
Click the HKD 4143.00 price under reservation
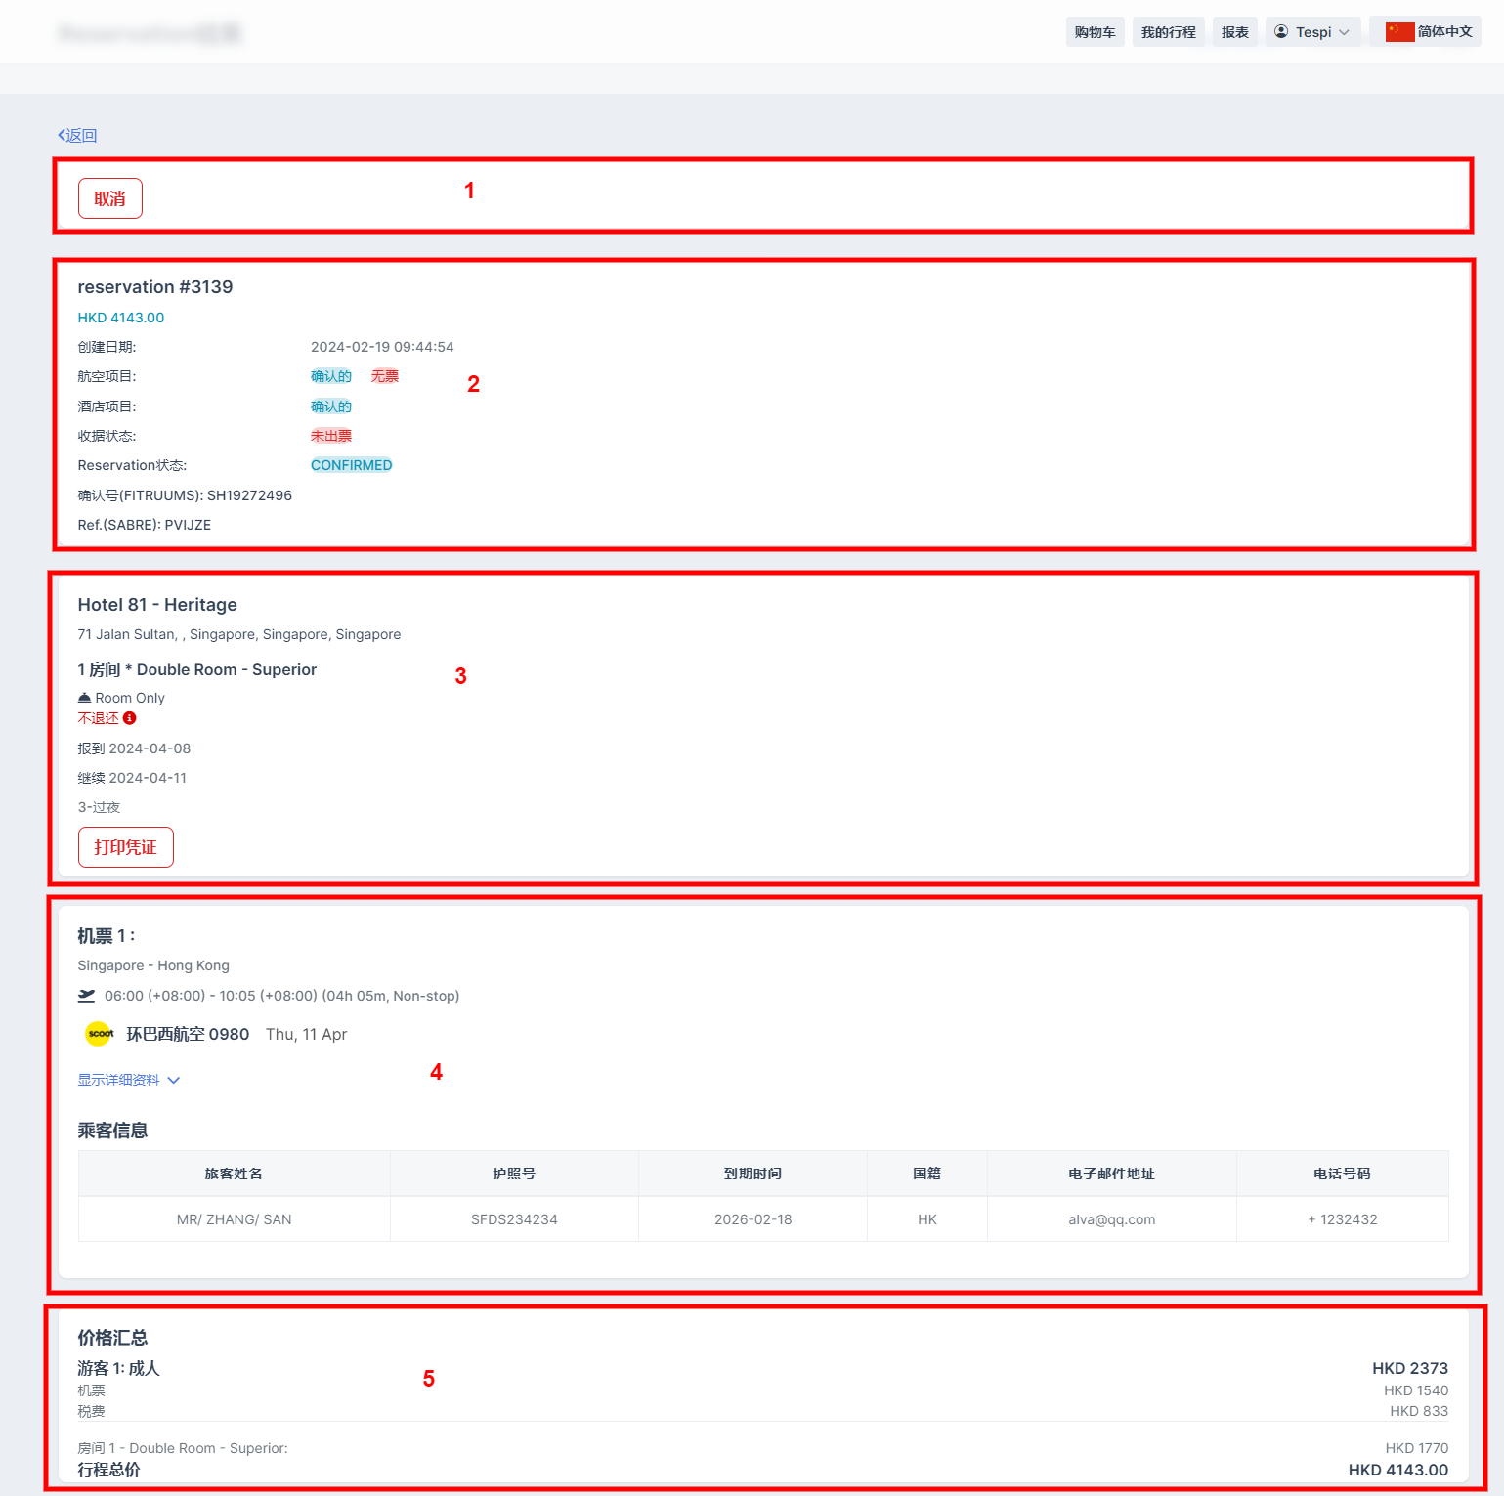[121, 318]
